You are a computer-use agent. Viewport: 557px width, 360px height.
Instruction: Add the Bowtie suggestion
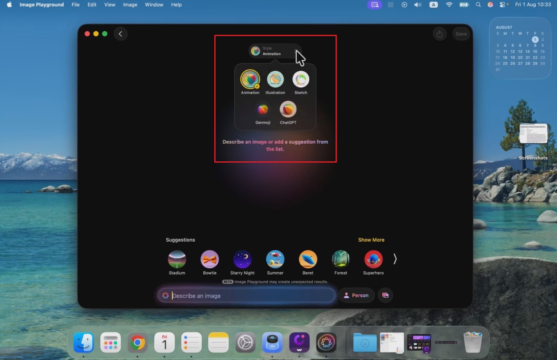[x=210, y=262]
